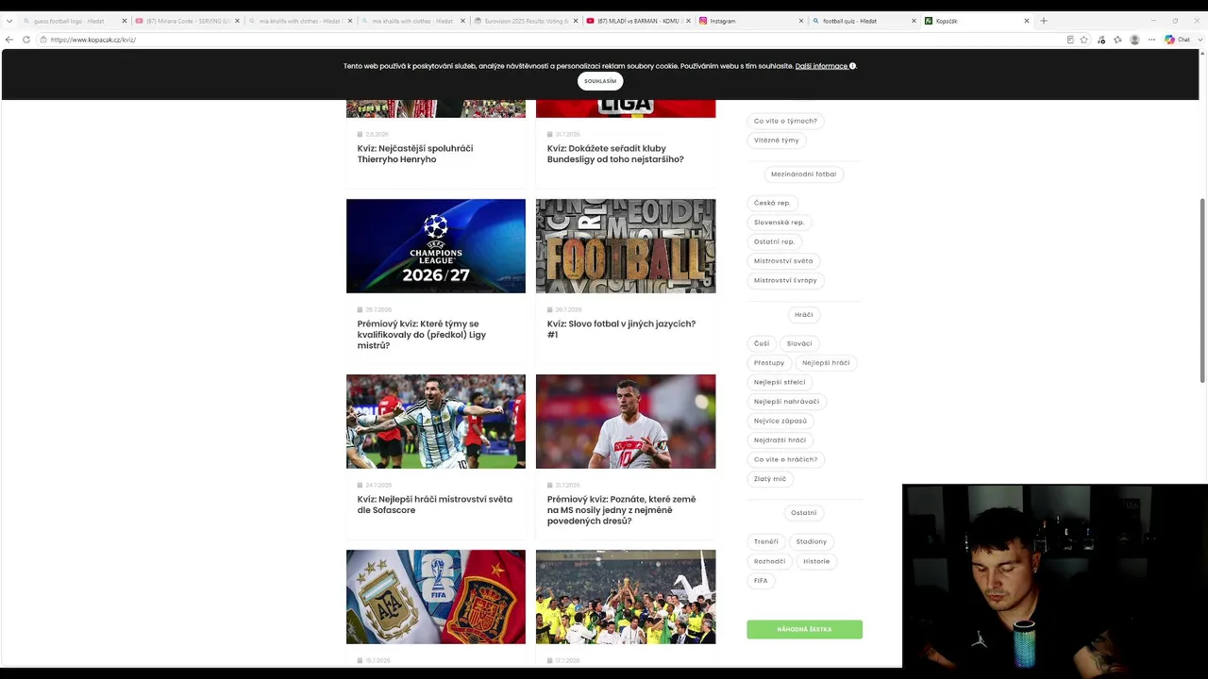This screenshot has height=679, width=1208.
Task: Open the browser three-dots menu
Action: click(x=1151, y=40)
